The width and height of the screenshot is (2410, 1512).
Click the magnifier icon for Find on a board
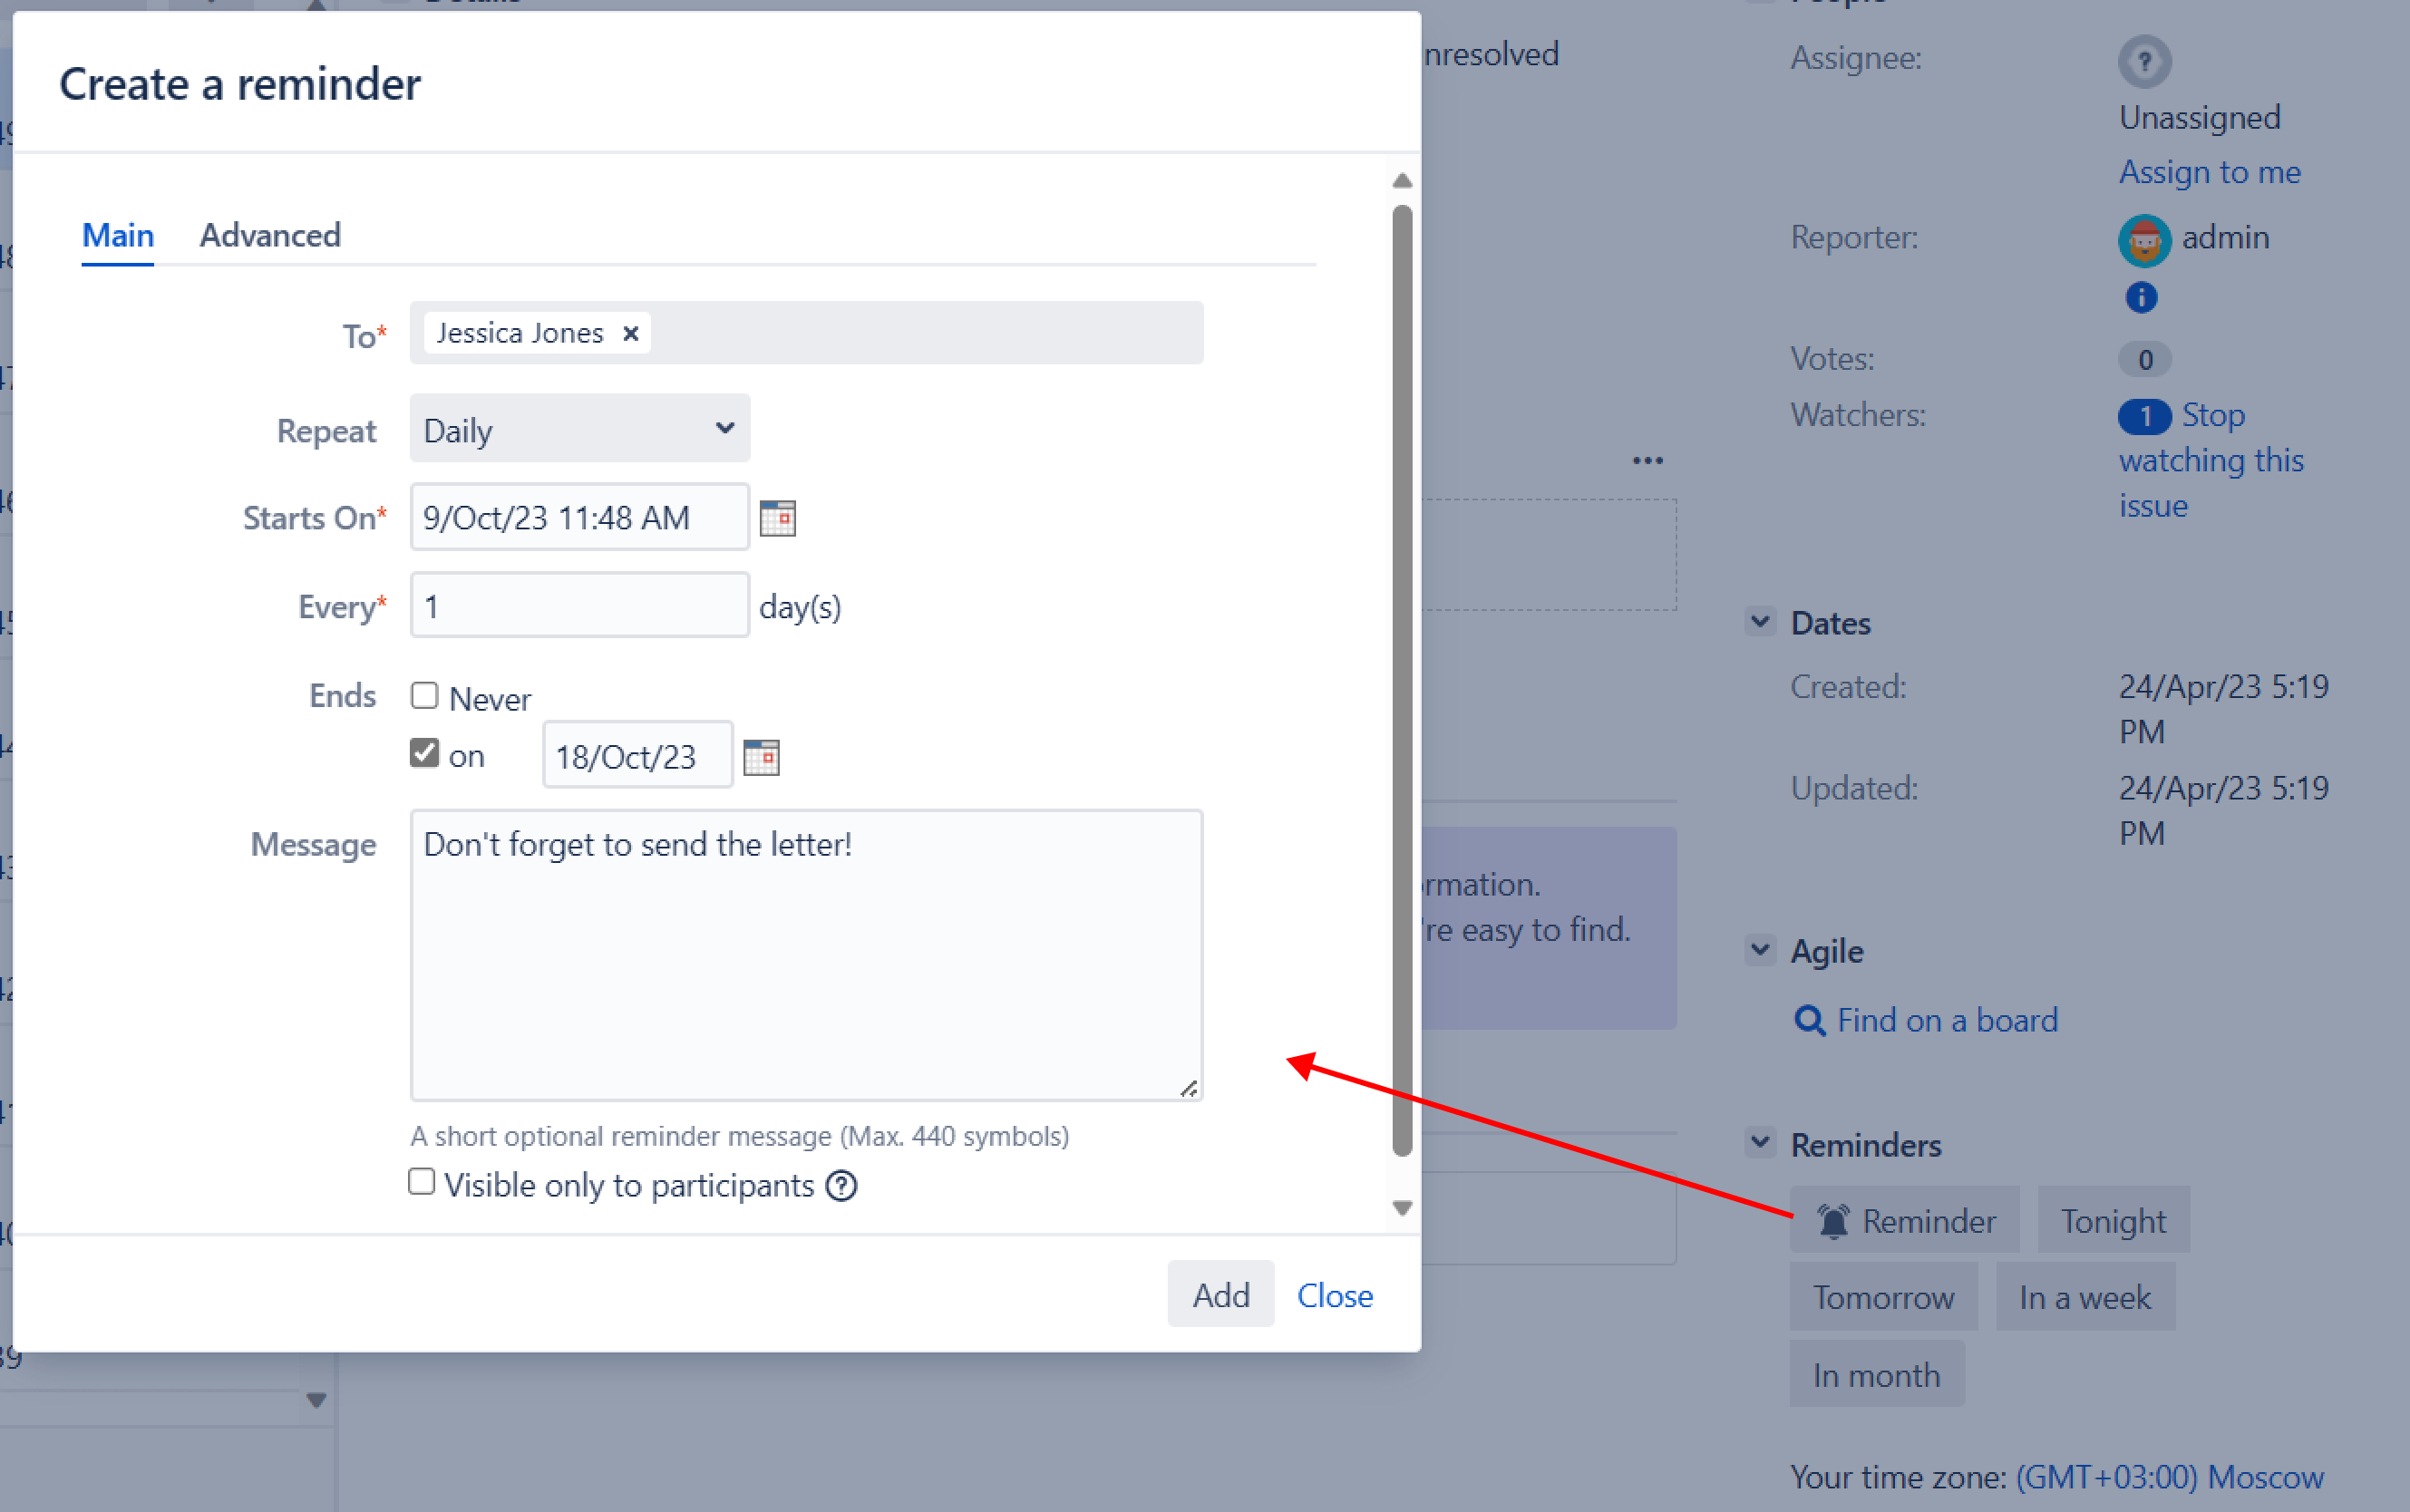pyautogui.click(x=1809, y=1020)
